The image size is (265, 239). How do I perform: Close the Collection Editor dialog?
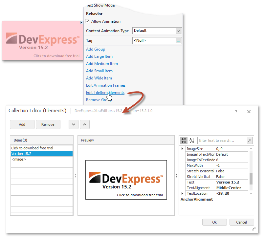[x=249, y=112]
